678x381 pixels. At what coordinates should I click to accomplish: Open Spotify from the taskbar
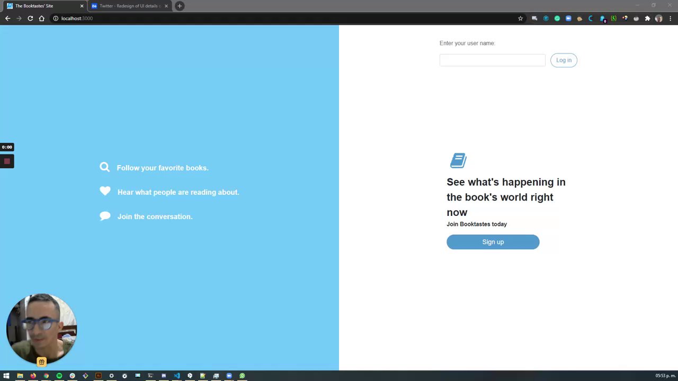pyautogui.click(x=59, y=376)
